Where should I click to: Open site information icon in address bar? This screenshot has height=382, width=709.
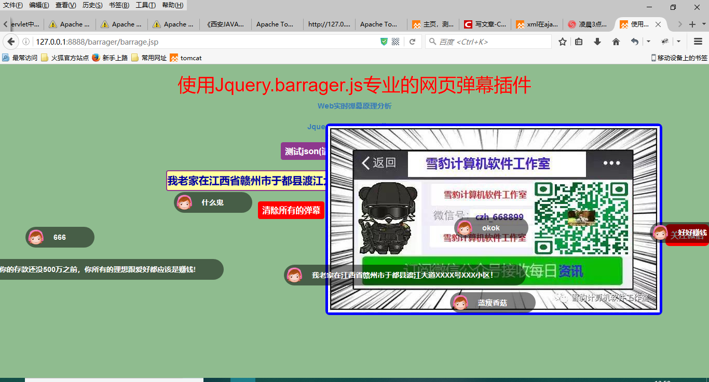click(26, 42)
